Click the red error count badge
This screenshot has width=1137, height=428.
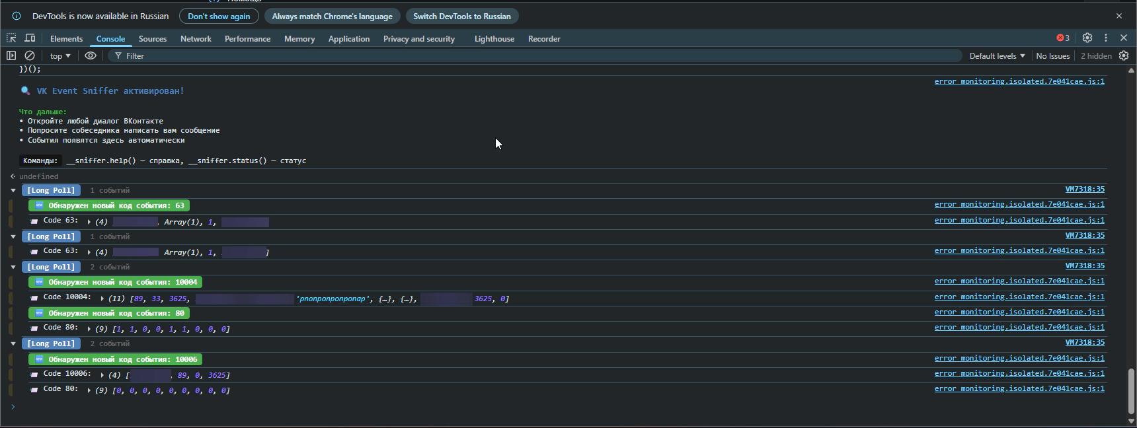1063,38
